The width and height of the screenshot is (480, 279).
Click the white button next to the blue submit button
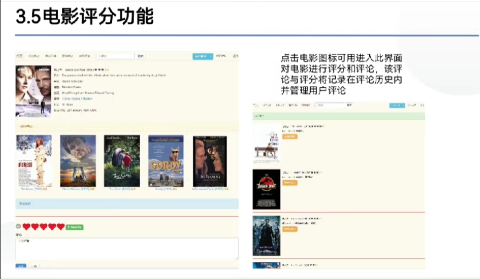click(x=34, y=266)
